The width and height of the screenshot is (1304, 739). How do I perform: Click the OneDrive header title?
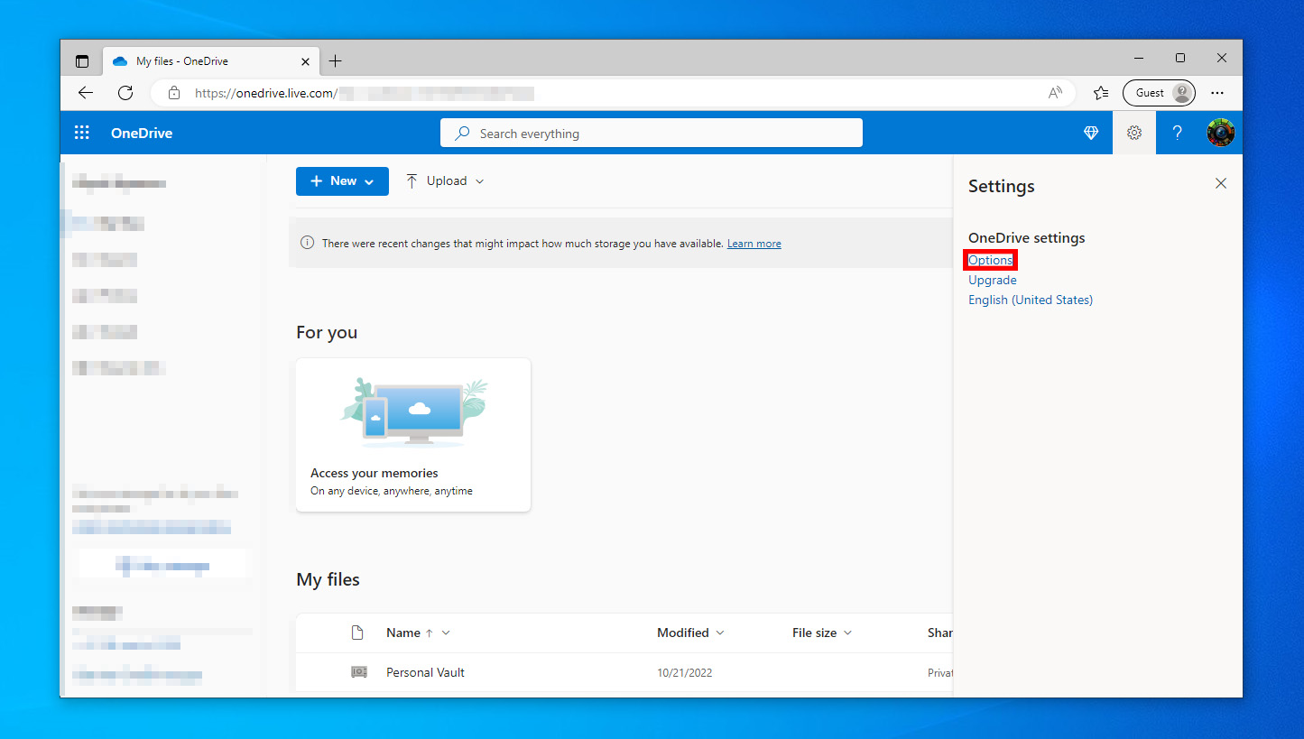coord(142,134)
